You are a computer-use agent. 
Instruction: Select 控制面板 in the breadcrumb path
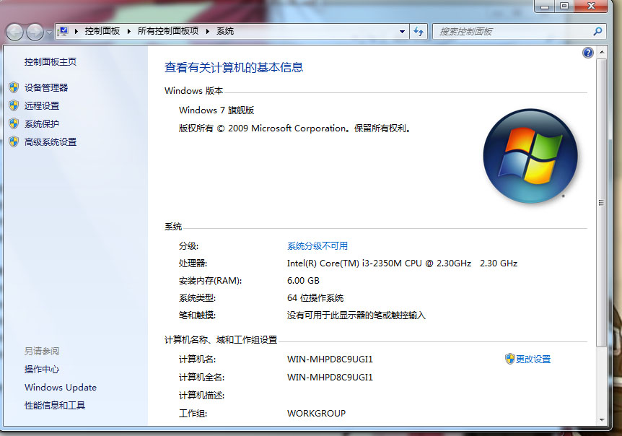coord(102,32)
